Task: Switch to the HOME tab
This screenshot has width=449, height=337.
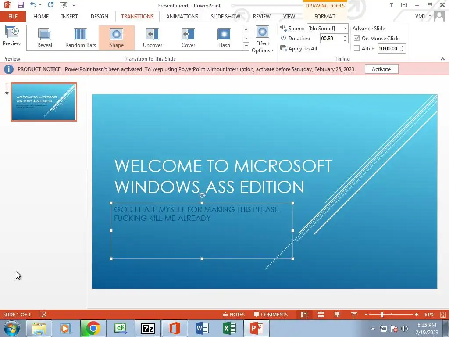Action: tap(41, 16)
